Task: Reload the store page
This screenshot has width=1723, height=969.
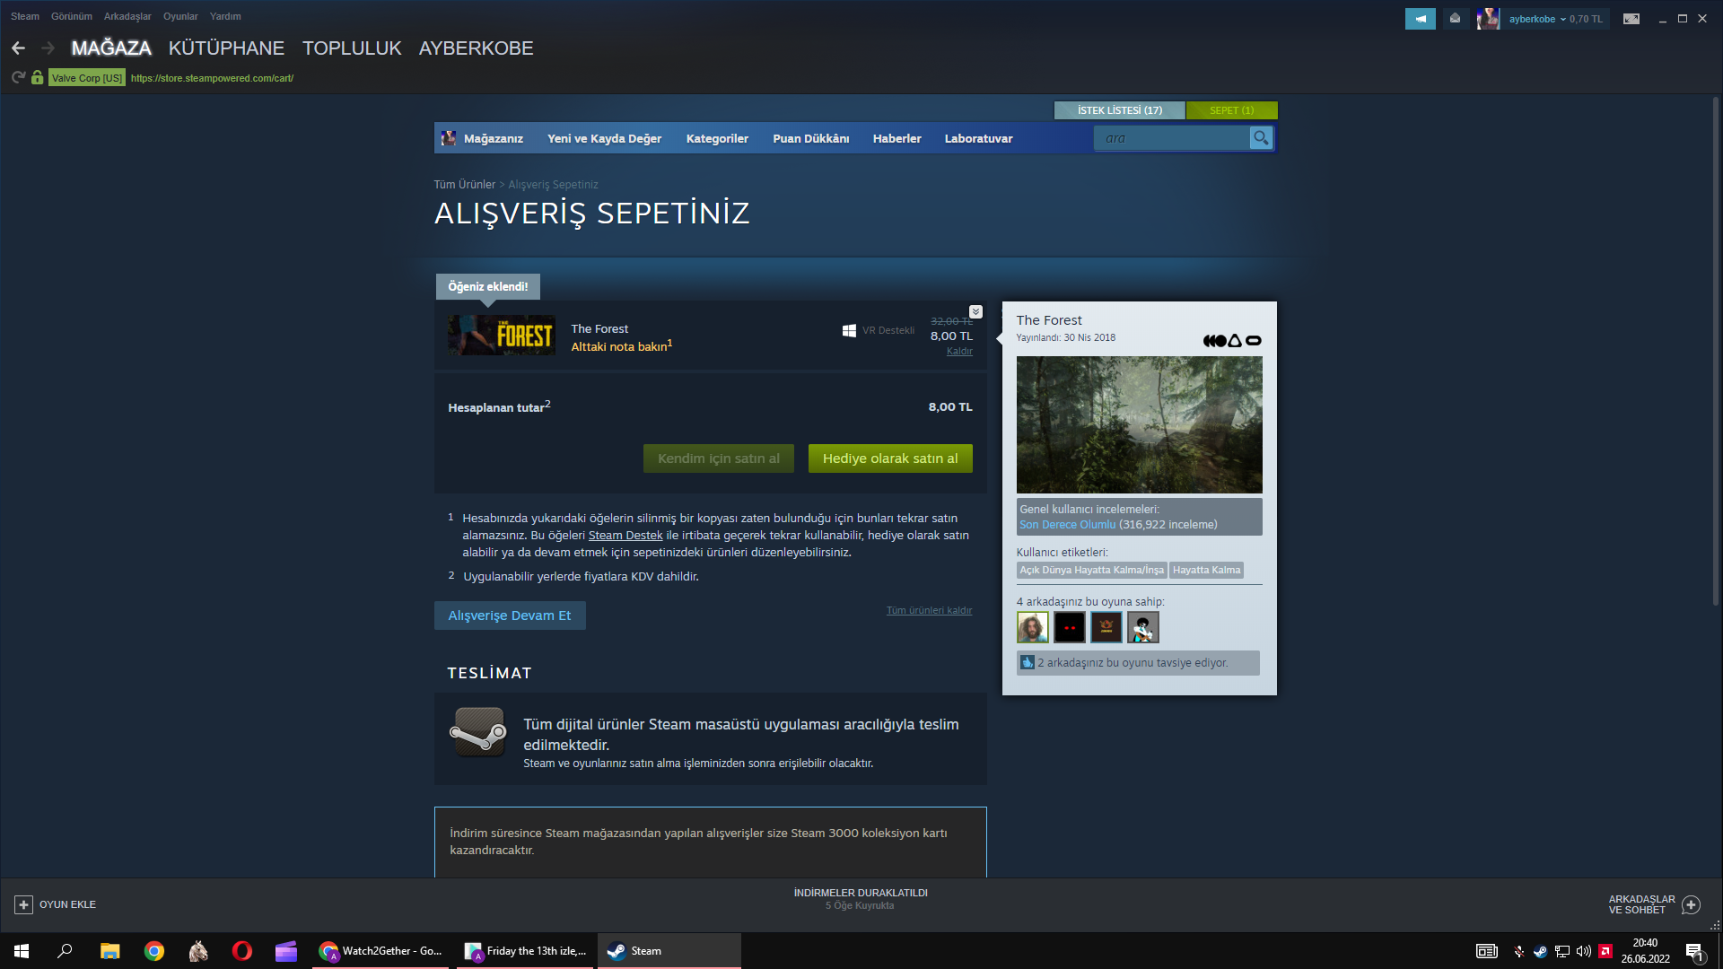Action: pos(18,78)
